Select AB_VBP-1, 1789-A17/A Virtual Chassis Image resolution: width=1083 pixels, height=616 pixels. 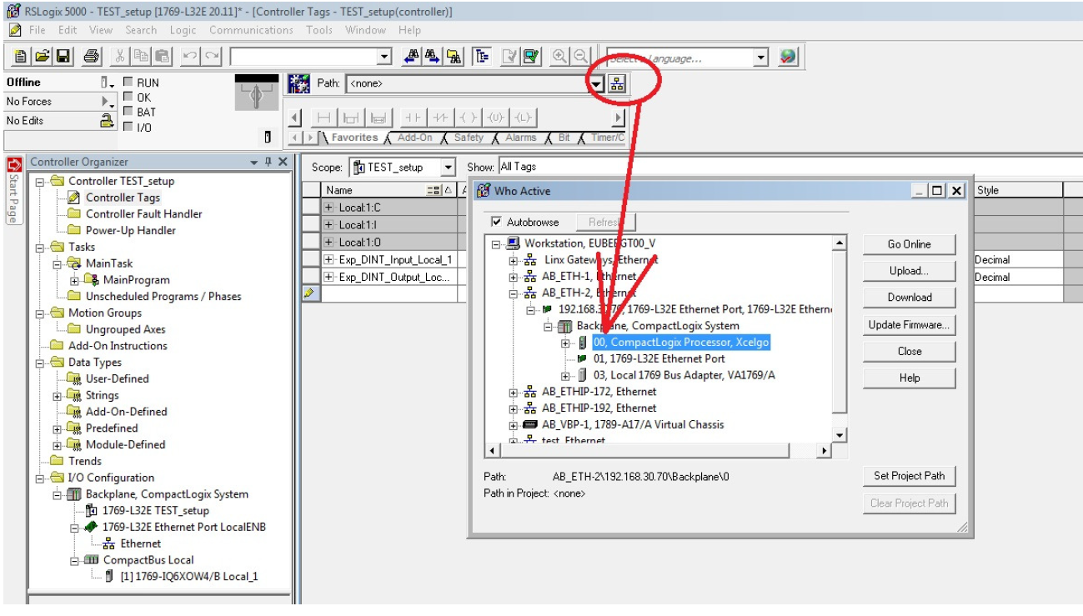coord(632,424)
